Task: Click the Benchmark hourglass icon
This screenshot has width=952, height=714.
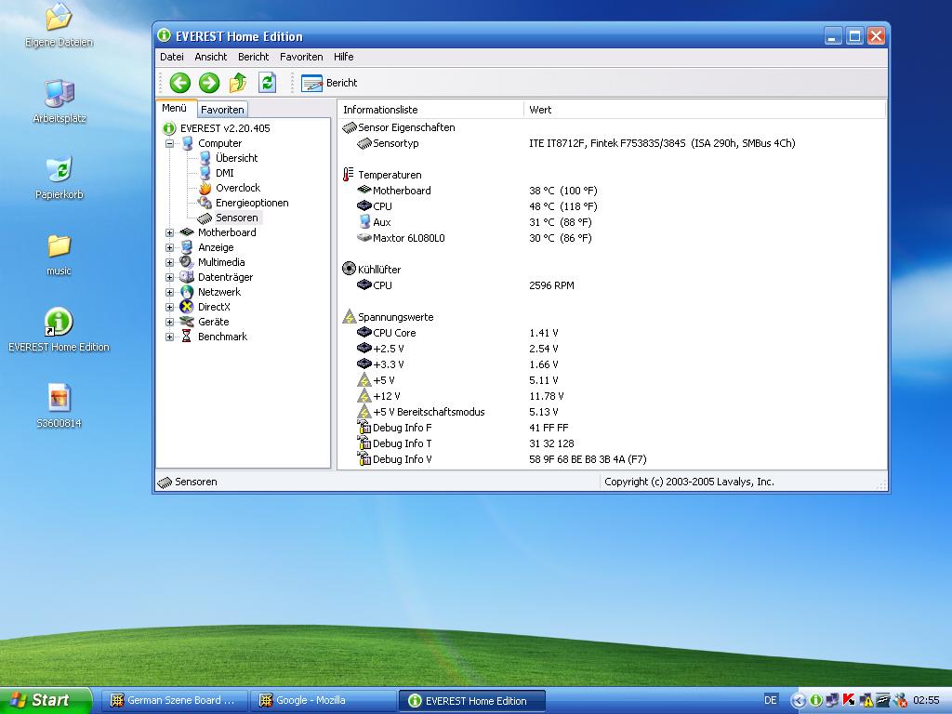Action: click(x=187, y=337)
